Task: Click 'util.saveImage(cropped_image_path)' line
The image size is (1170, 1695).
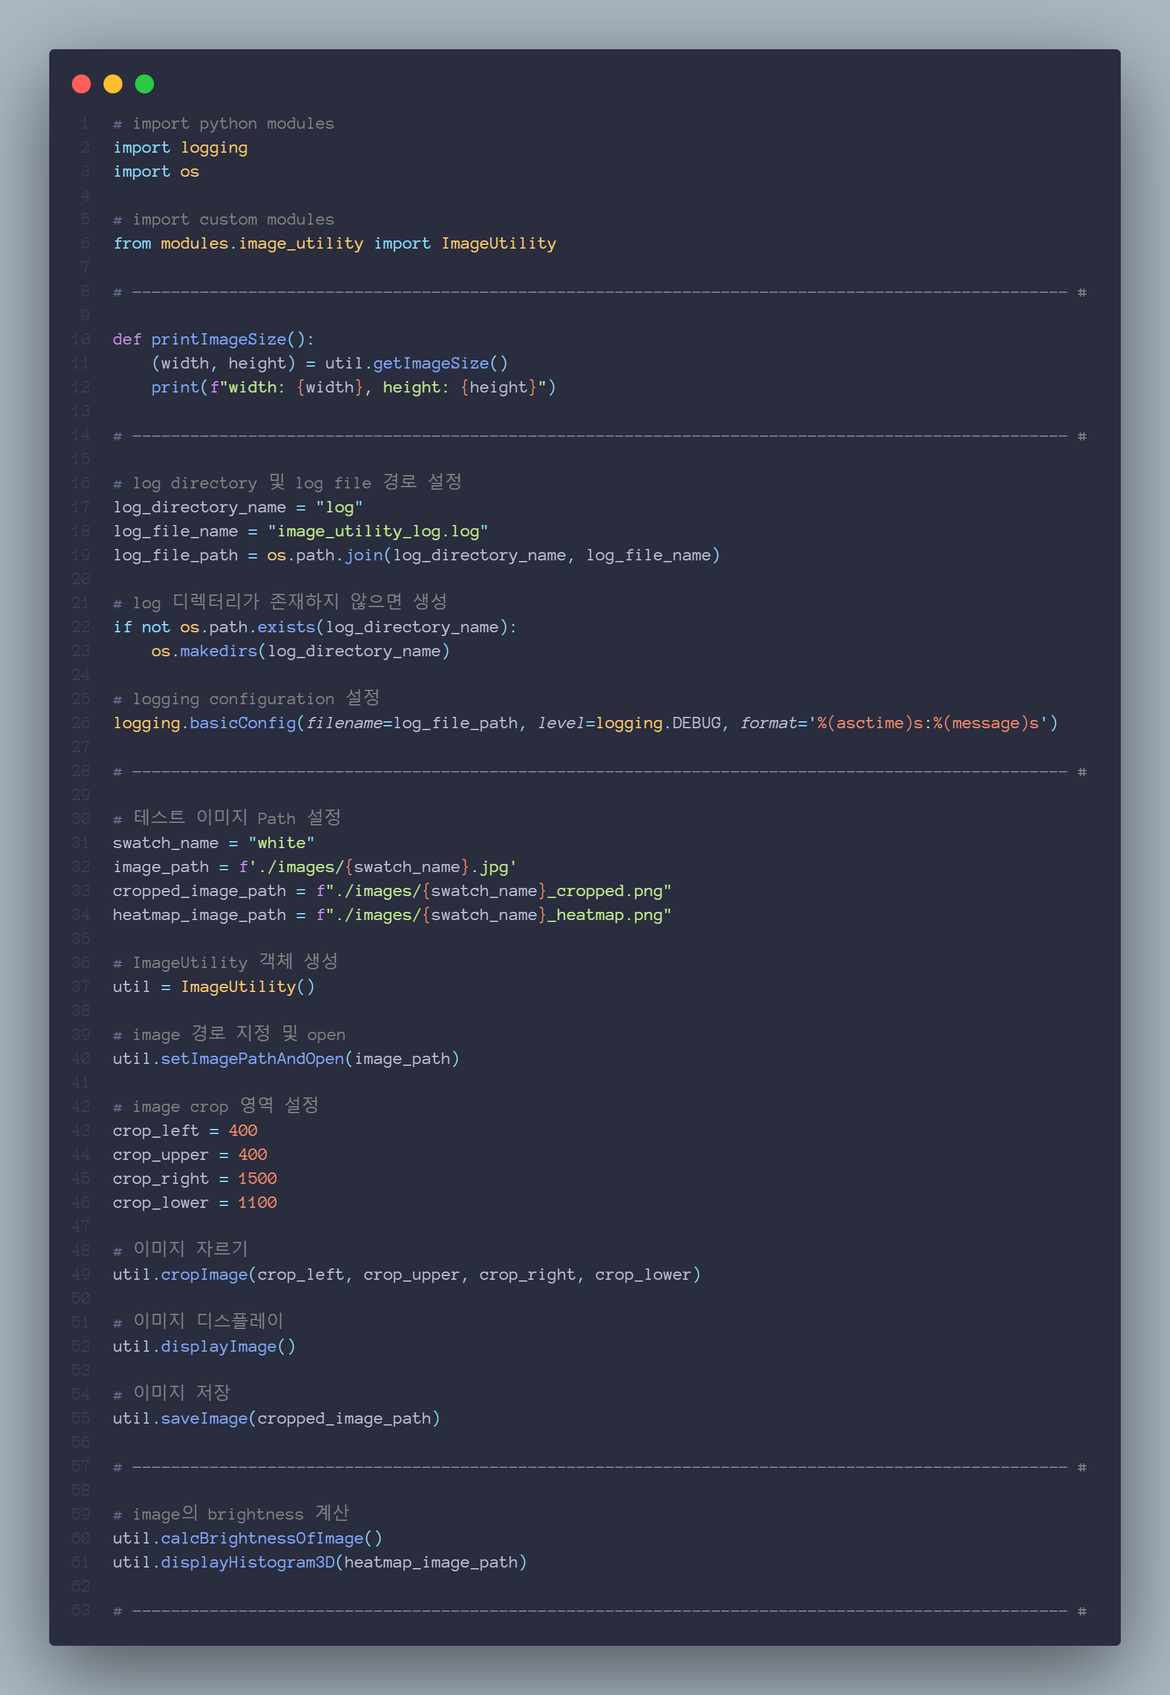Action: click(276, 1419)
